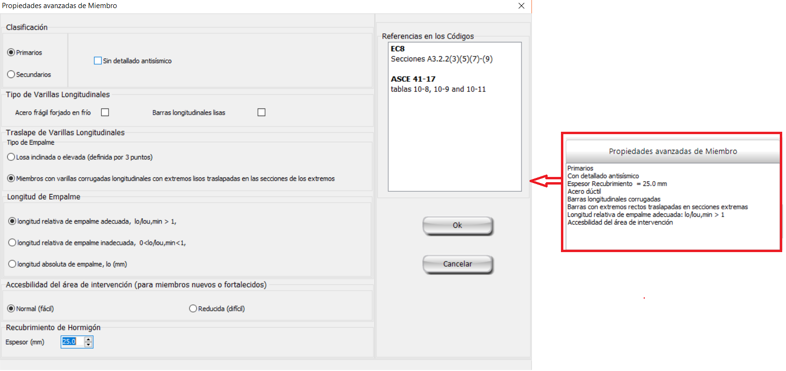Screen dimensions: 786x371
Task: Click the Cancelar button
Action: click(457, 264)
